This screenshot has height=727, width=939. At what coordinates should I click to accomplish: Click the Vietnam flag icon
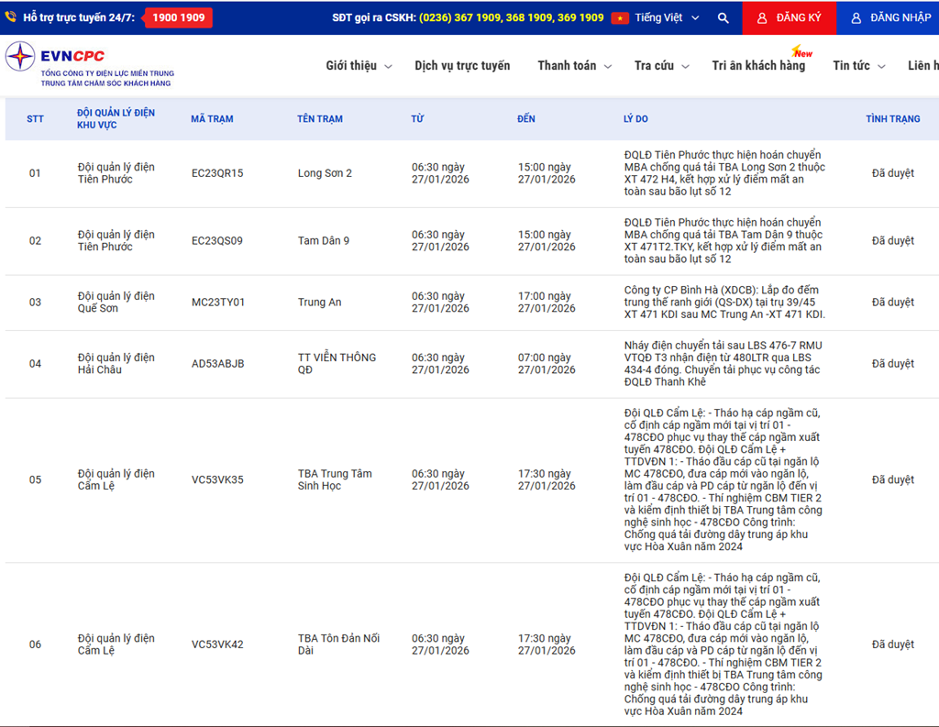coord(620,17)
